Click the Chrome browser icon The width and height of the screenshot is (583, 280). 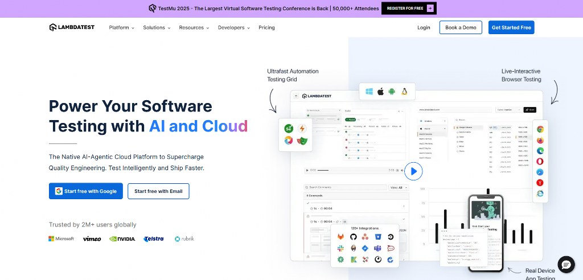tap(540, 129)
